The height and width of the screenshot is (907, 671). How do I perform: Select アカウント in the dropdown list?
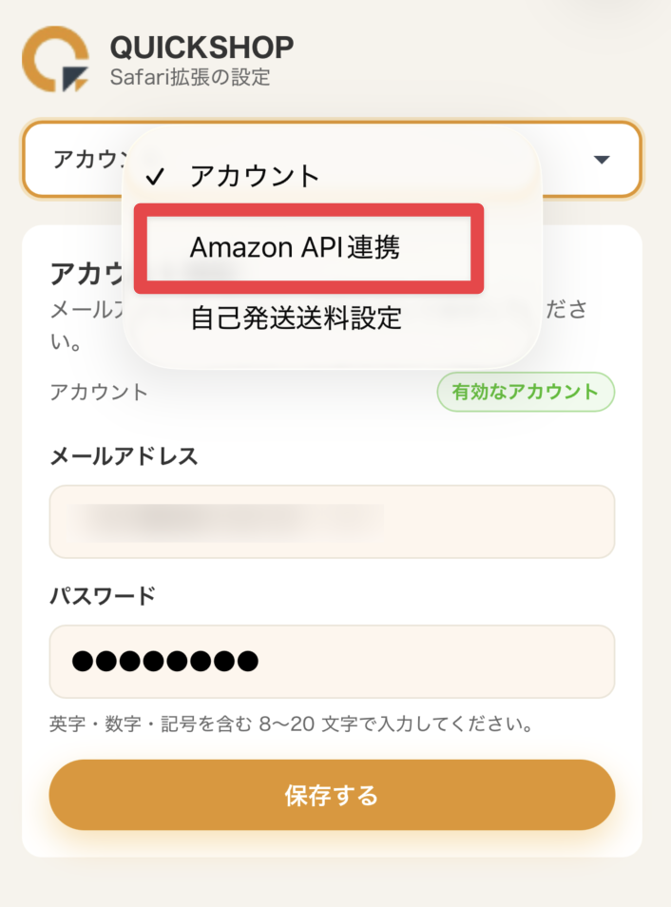[255, 176]
